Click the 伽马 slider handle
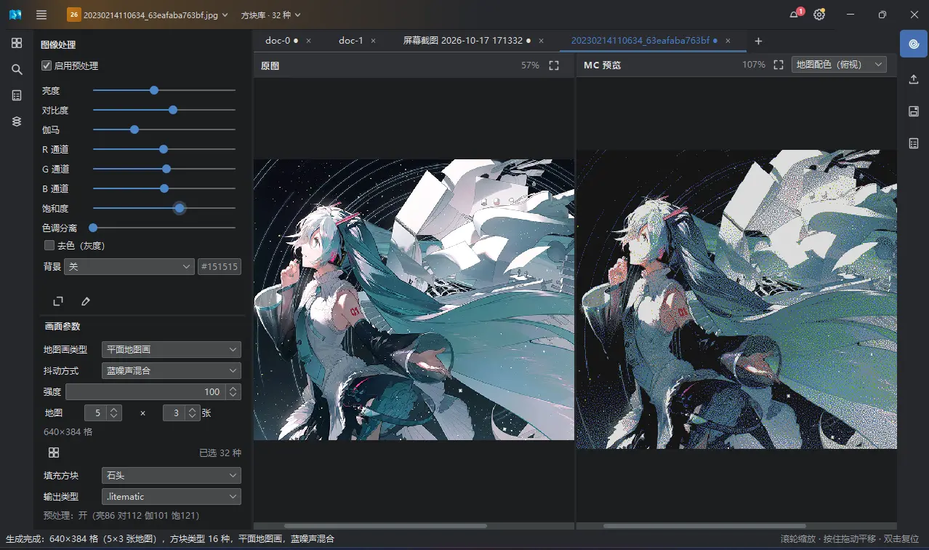Viewport: 929px width, 550px height. tap(134, 129)
